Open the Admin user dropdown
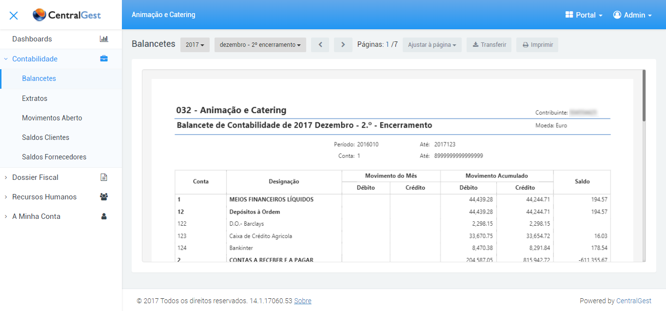 632,15
